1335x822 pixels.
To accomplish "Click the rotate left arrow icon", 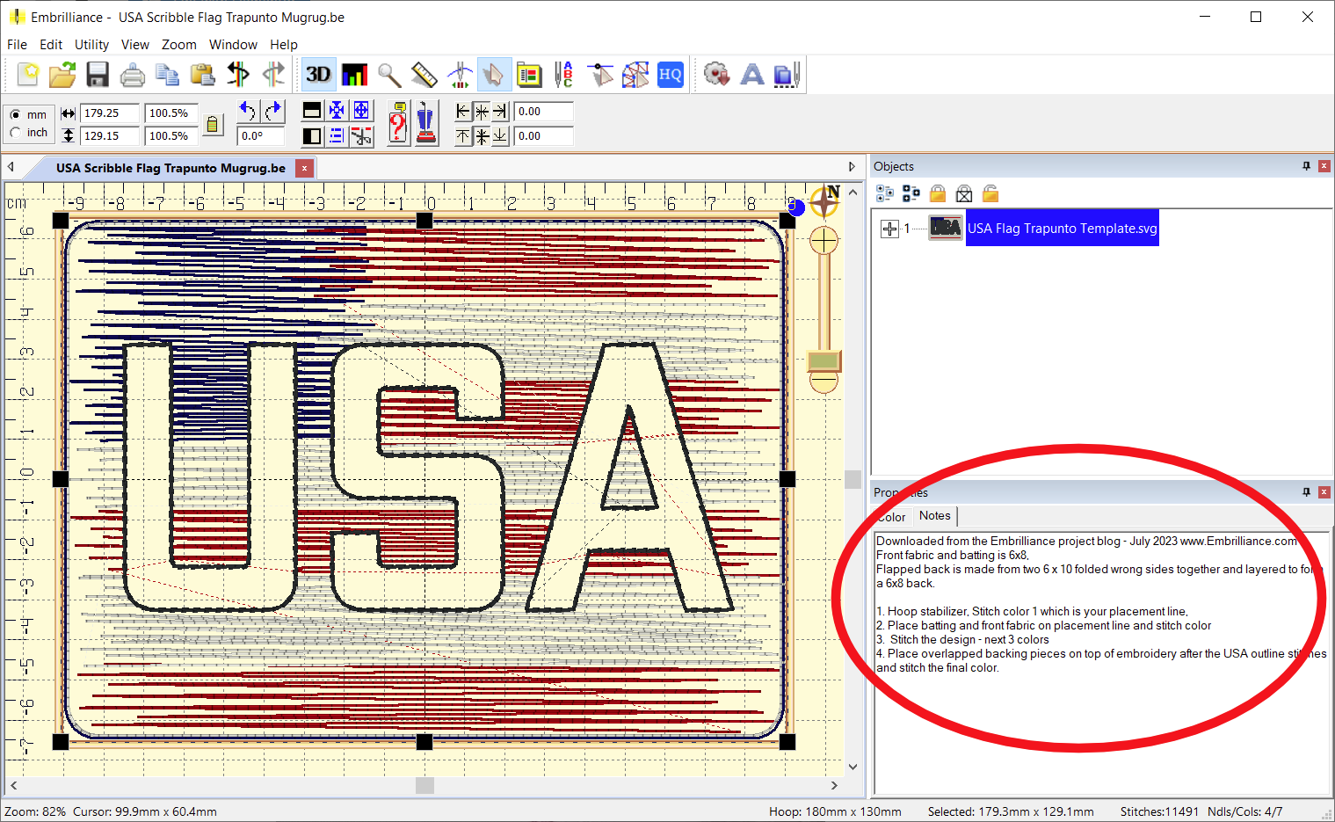I will coord(248,111).
